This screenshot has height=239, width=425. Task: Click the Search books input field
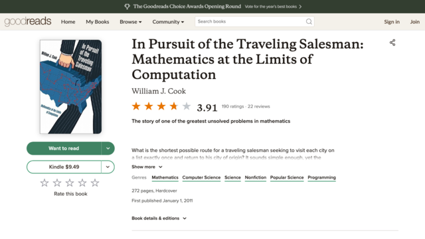click(251, 22)
